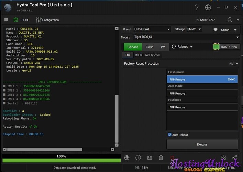The image size is (243, 172).
Task: Open the Reboot dropdown menu
Action: [183, 47]
